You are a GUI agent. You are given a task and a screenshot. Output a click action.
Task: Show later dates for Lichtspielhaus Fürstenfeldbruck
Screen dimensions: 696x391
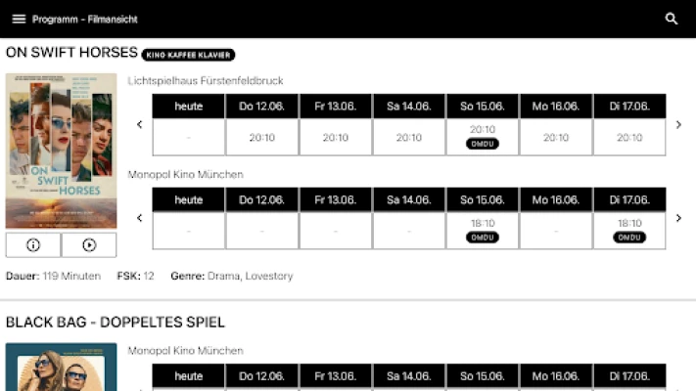tap(678, 124)
